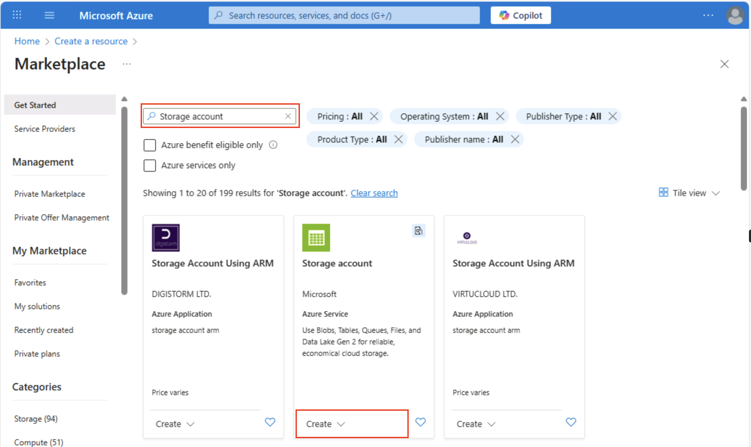Screen dimensions: 751x447
Task: Click the hamburger menu icon
Action: click(49, 15)
